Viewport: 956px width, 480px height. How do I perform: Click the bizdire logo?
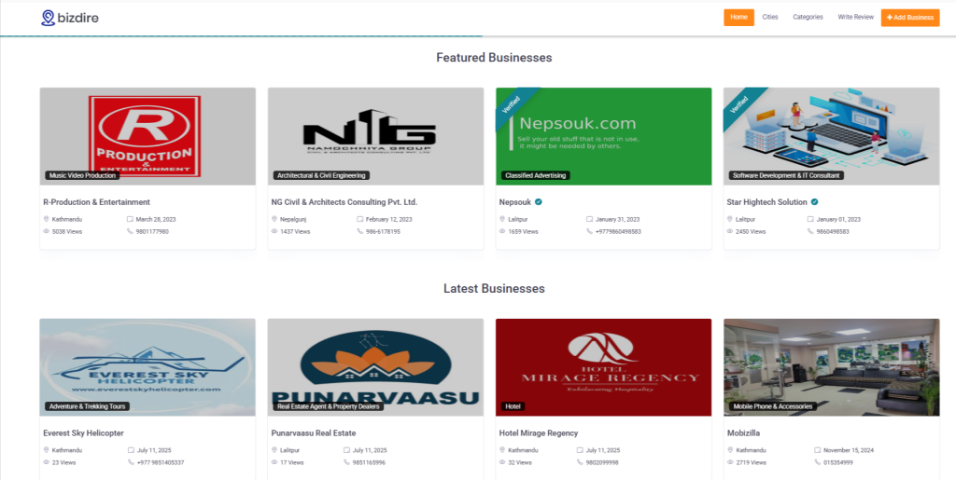click(x=69, y=18)
